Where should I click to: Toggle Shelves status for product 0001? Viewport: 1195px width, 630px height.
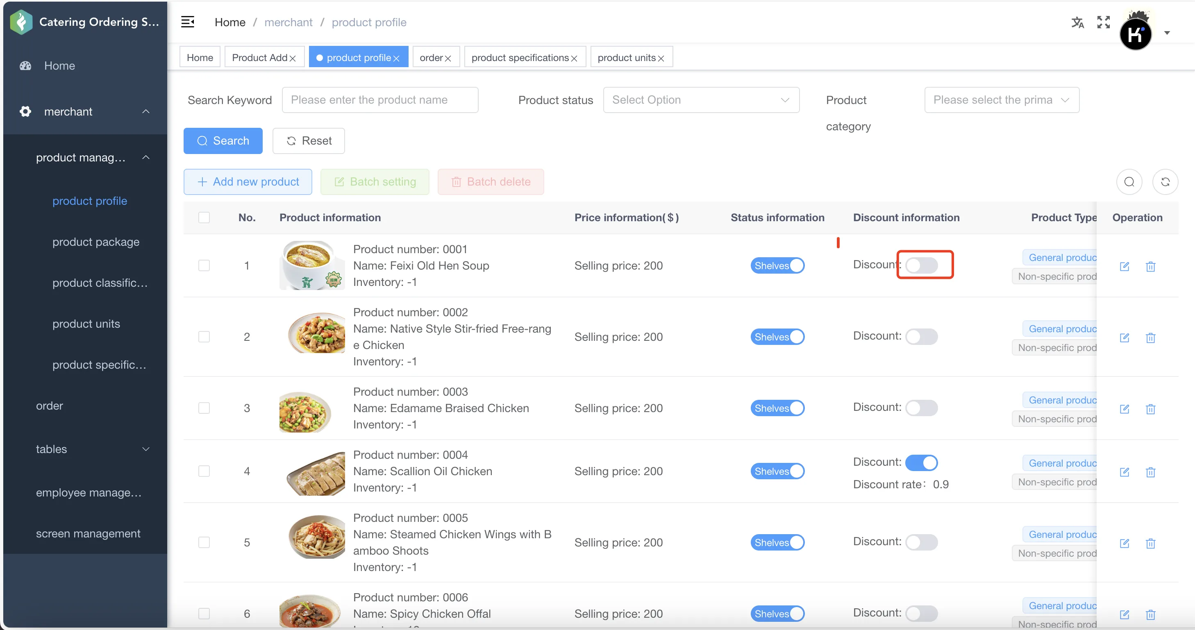pos(777,265)
